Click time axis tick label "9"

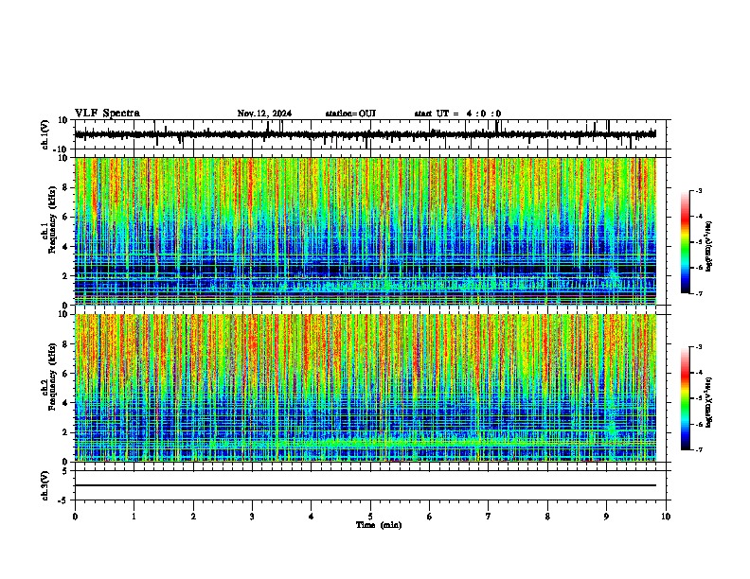(606, 517)
